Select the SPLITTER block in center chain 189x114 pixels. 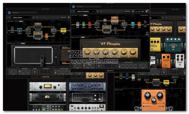97,24
